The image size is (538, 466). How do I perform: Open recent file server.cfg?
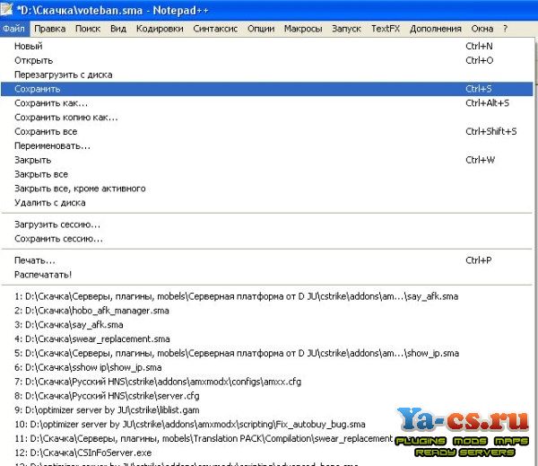coord(267,396)
